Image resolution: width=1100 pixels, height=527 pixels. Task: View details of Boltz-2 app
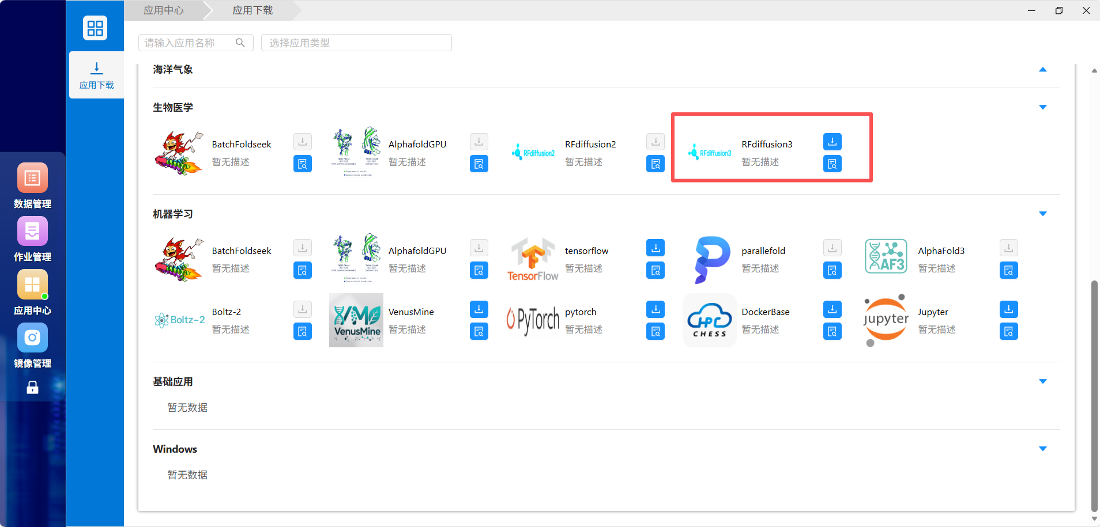pyautogui.click(x=303, y=332)
